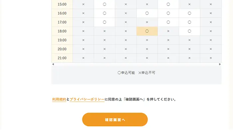Image resolution: width=233 pixels, height=133 pixels.
Task: Click the unavailable 21:00 cell in the seventh column
Action: click(211, 58)
